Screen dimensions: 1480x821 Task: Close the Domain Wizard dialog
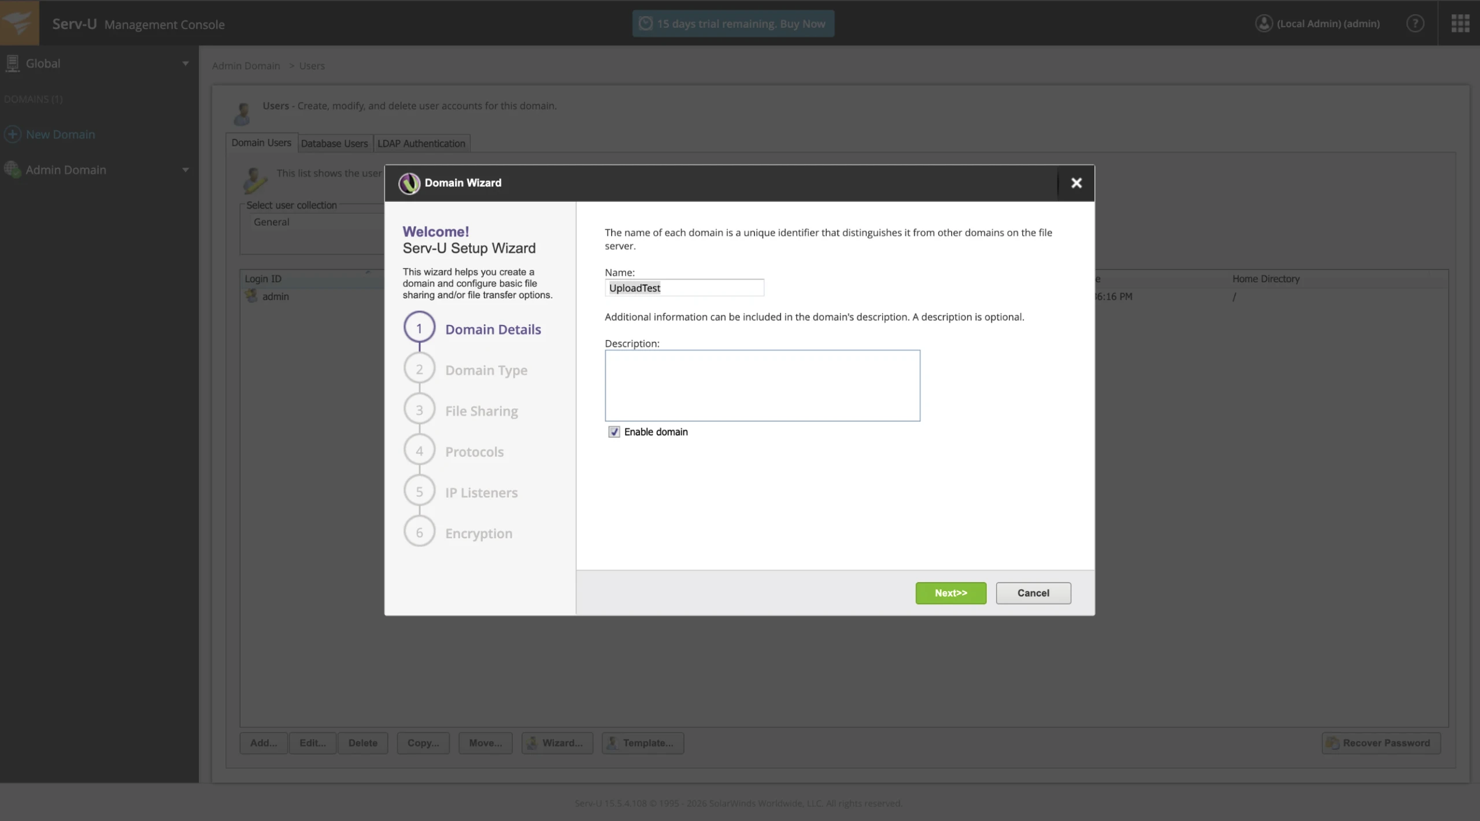tap(1076, 183)
